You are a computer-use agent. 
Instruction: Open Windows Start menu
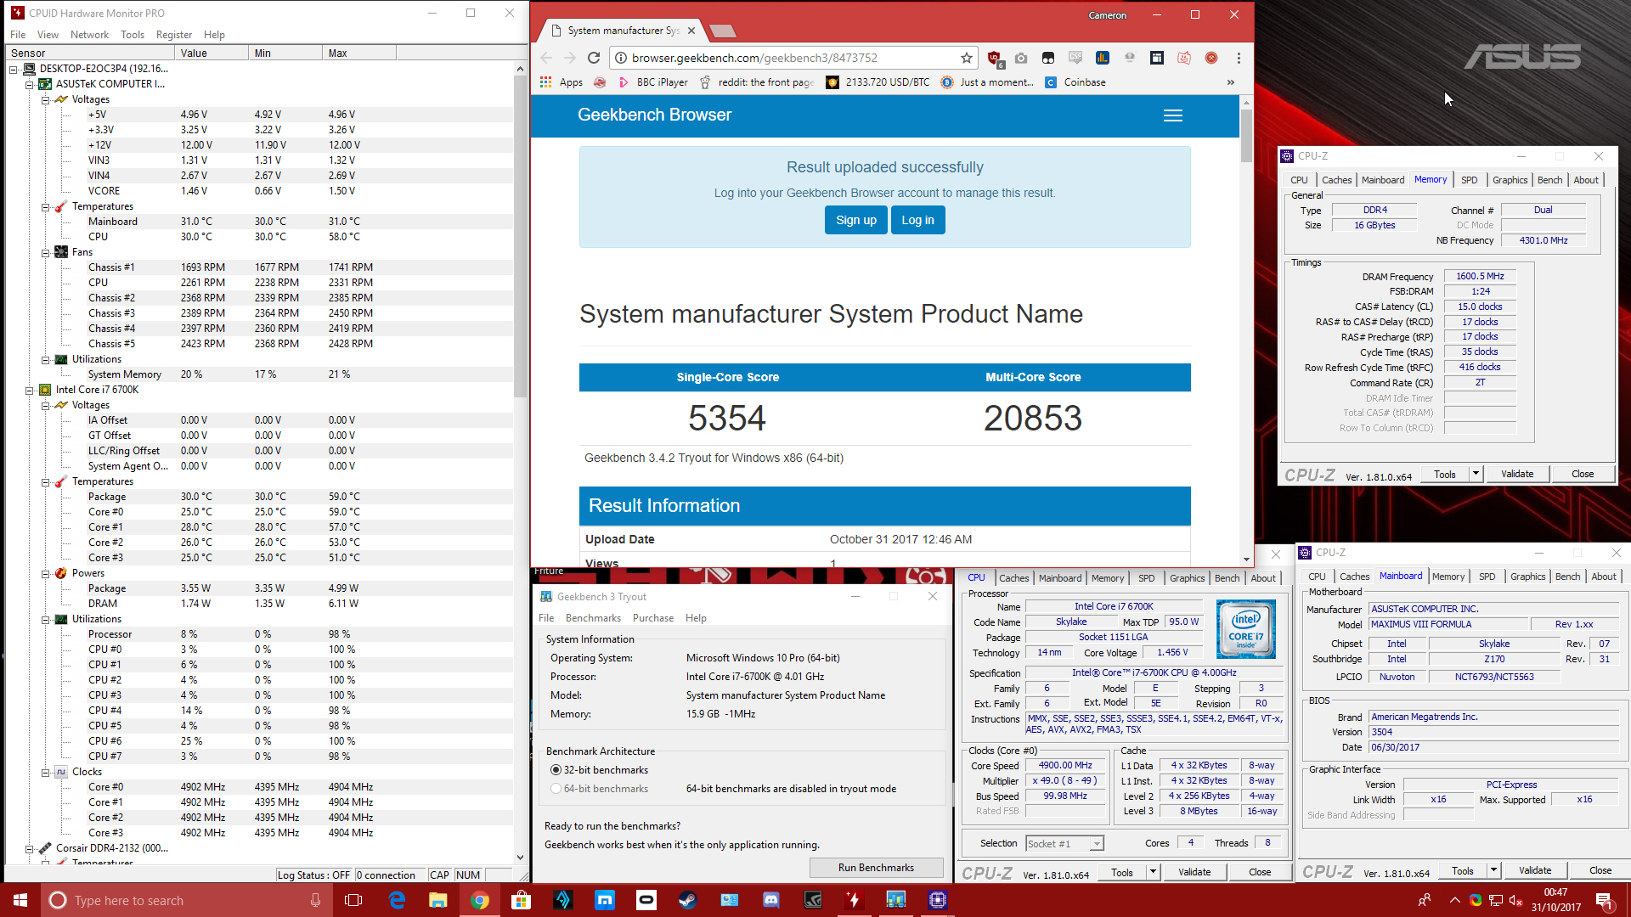20,900
